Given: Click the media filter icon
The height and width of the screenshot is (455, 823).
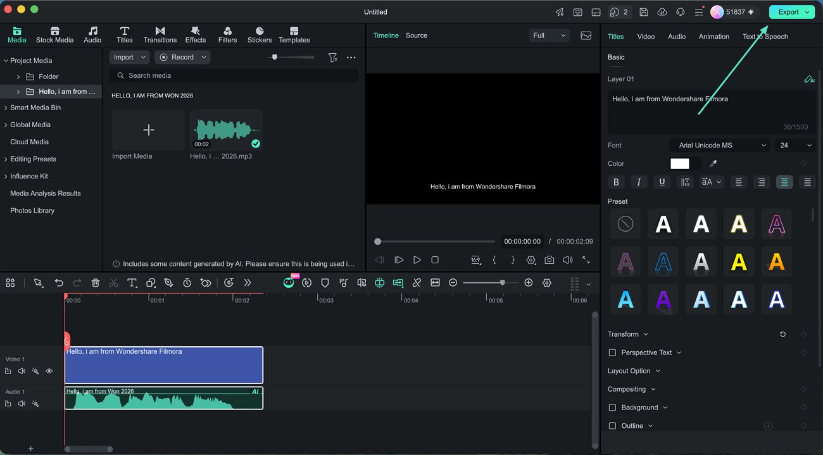Looking at the screenshot, I should [x=332, y=58].
